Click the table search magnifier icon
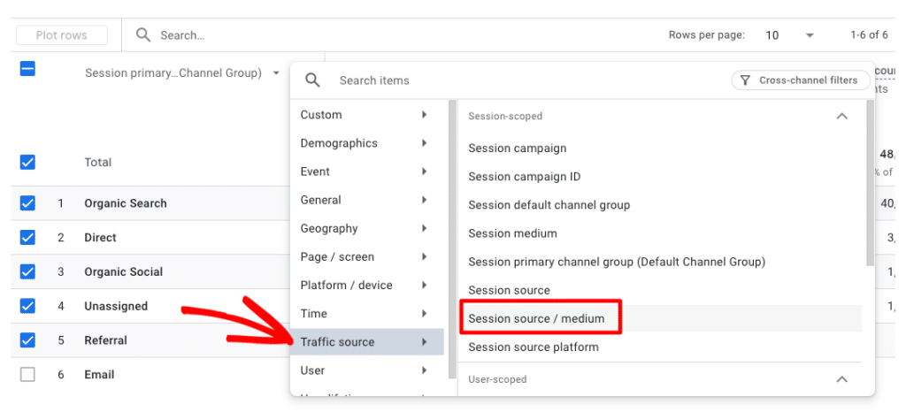906x412 pixels. (143, 35)
